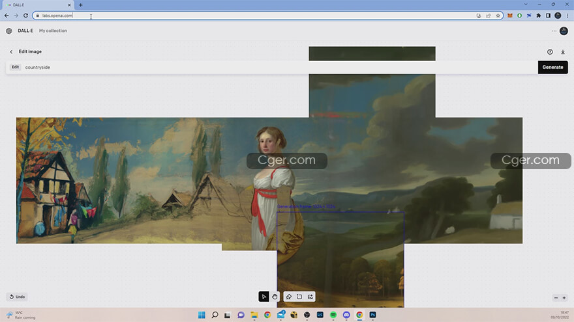Choose the eraser tool

click(x=289, y=297)
